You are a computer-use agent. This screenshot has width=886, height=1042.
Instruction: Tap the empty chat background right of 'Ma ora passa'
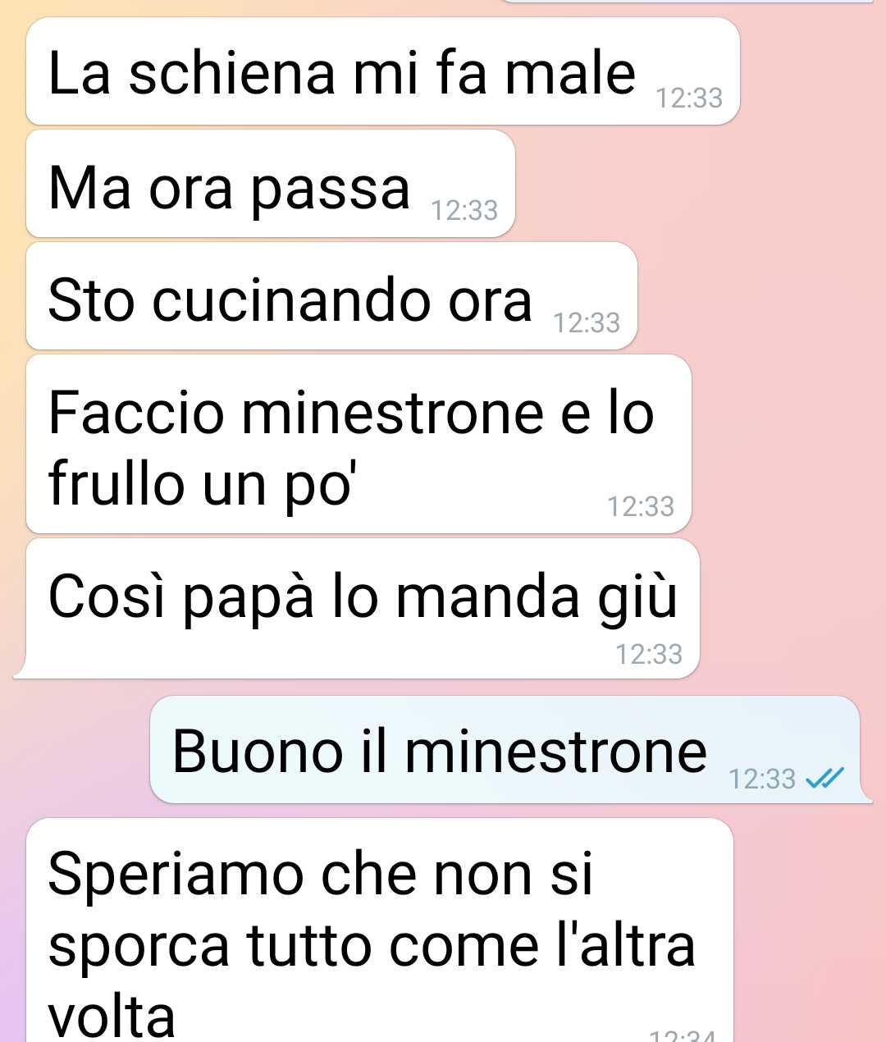pyautogui.click(x=697, y=185)
